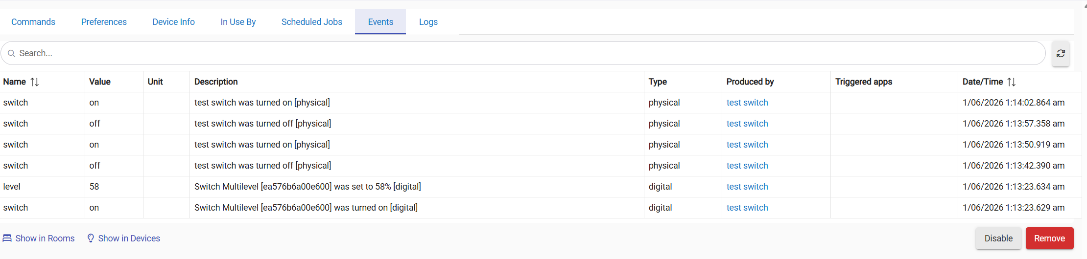Open the Show in Devices link
1087x259 pixels.
(x=129, y=238)
